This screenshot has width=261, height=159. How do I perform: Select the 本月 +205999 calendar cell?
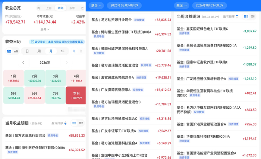pos(76,95)
